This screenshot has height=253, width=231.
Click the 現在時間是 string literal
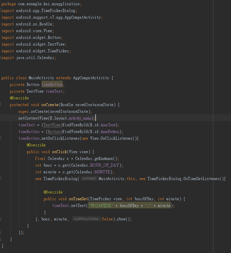tap(101, 206)
